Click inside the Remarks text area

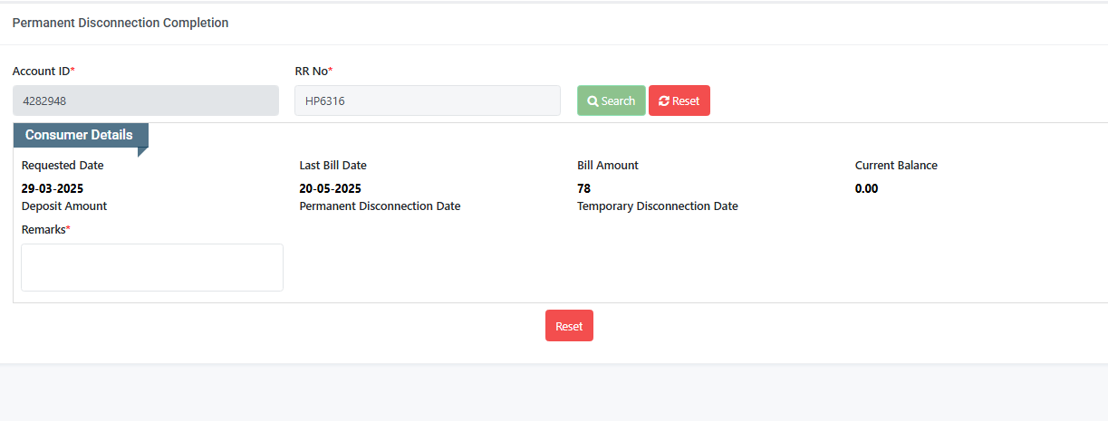point(152,267)
